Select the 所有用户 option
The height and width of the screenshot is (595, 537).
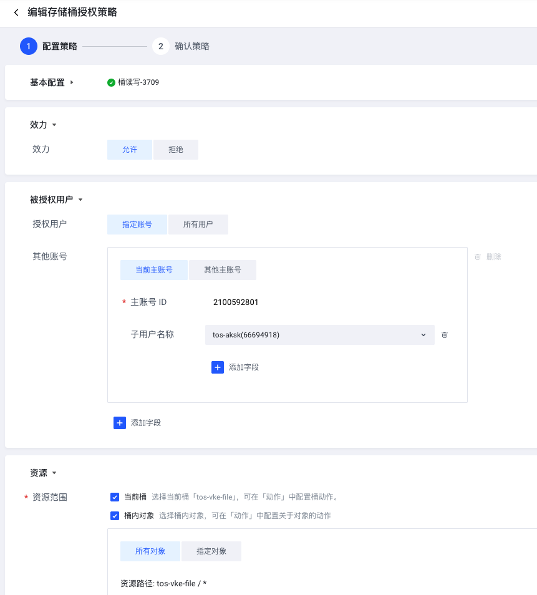pos(198,225)
